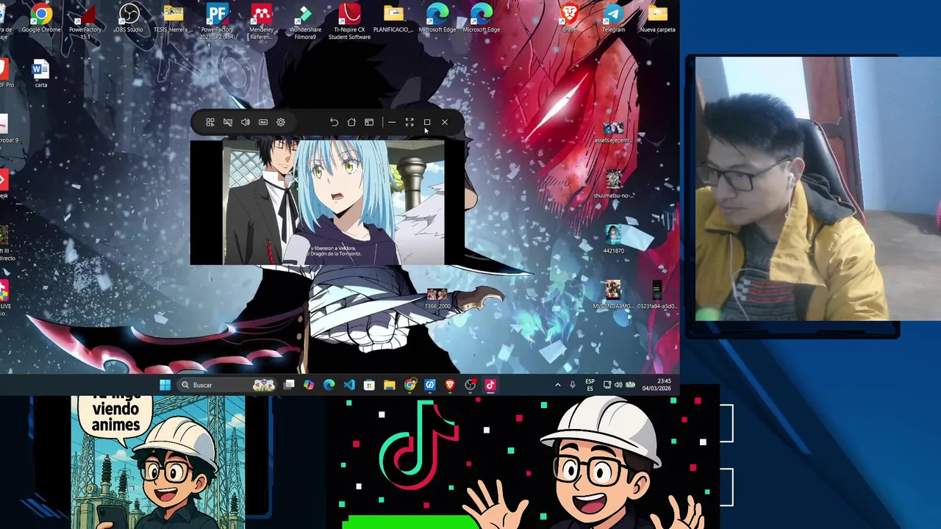
Task: Open Copilot from the taskbar
Action: (309, 385)
